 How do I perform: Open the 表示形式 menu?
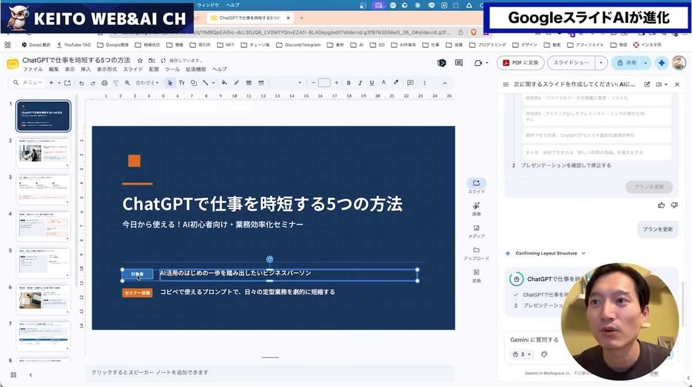107,69
